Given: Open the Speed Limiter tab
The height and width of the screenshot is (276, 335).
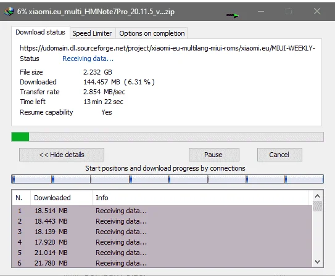Looking at the screenshot, I should click(92, 33).
